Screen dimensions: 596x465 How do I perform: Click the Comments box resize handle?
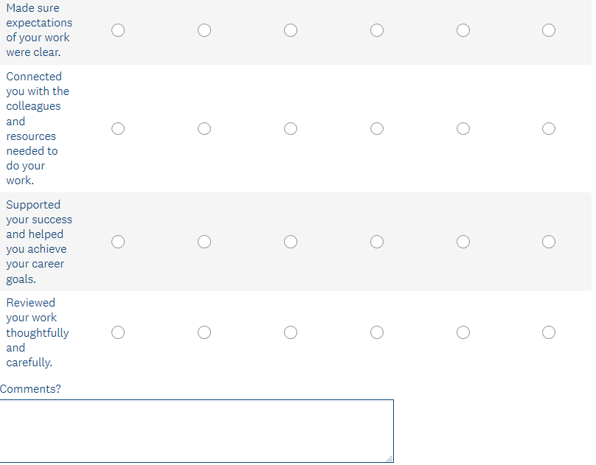tap(389, 458)
